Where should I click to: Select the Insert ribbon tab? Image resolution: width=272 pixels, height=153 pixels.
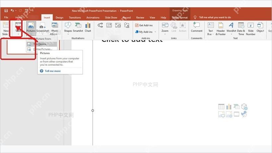[x=47, y=18]
